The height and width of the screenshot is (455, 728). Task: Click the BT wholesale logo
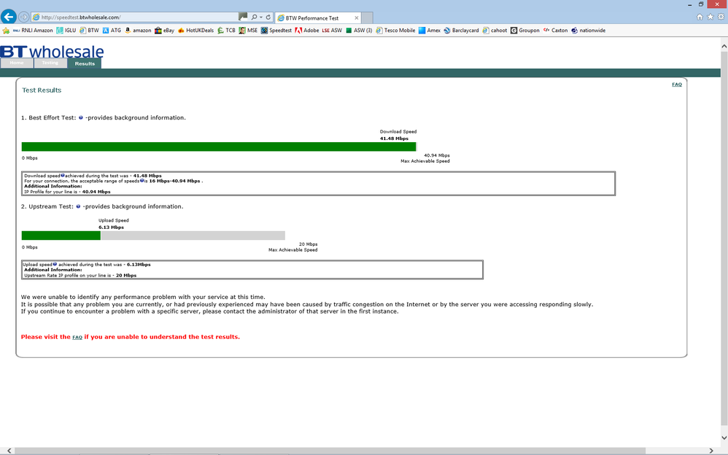(x=52, y=51)
